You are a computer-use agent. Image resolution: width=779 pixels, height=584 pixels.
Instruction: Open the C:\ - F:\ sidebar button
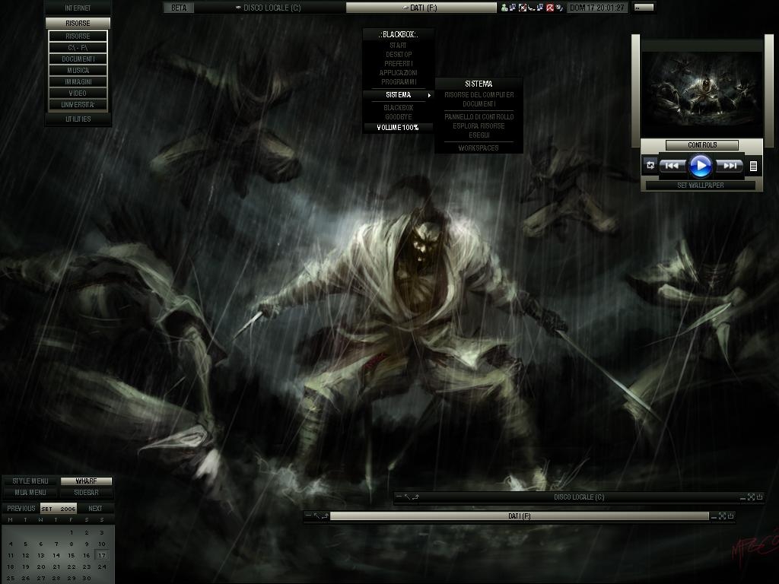click(x=78, y=48)
